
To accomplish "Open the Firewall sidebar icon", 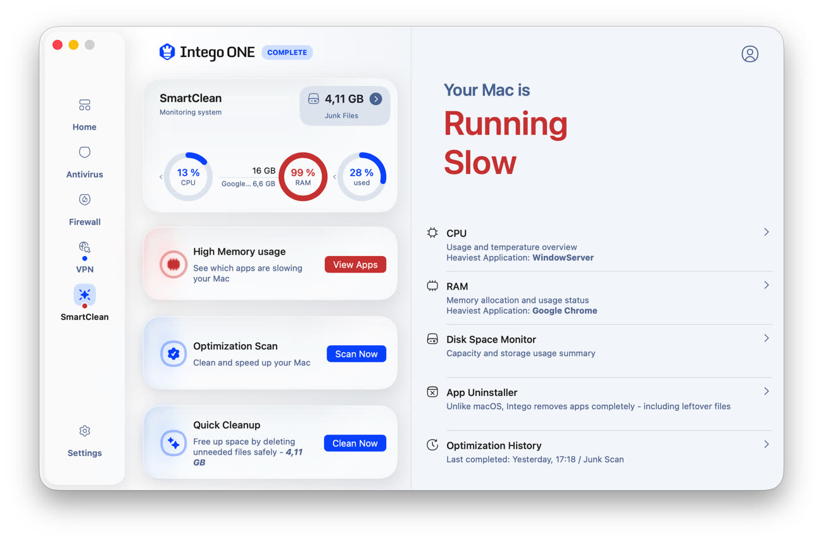I will (x=84, y=200).
